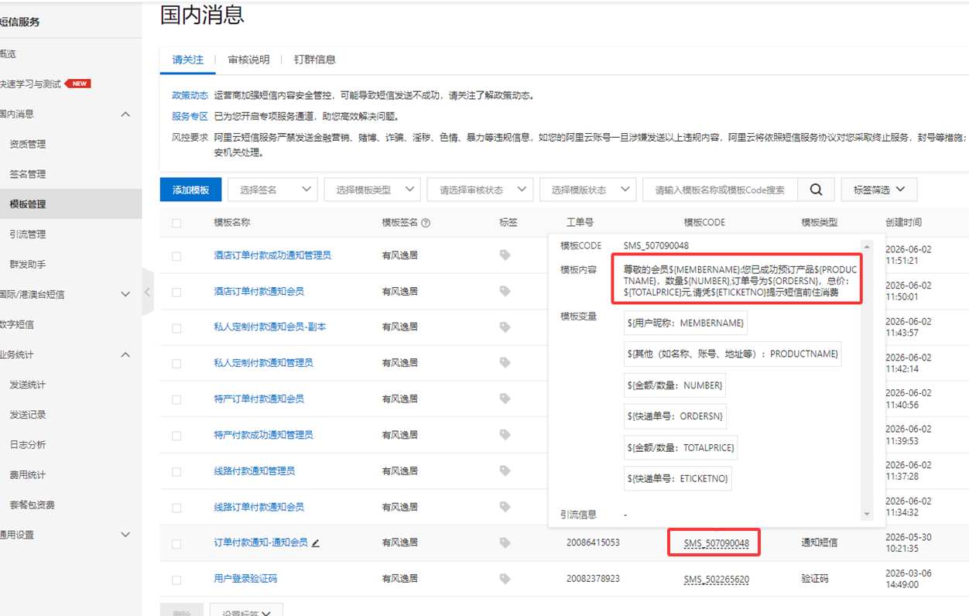Screen dimensions: 969x616
Task: Collapse the 国内消息 sidebar section
Action: [x=126, y=115]
